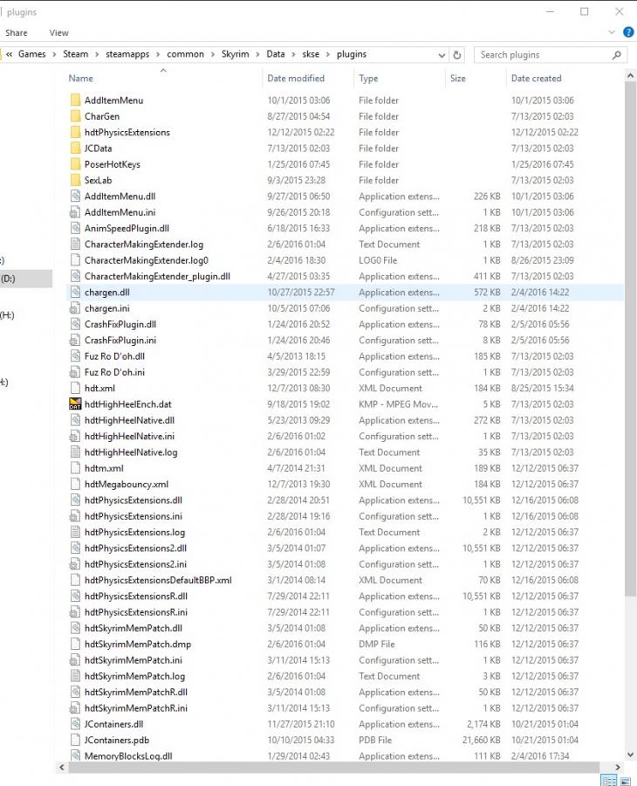Click the scroll right arrow

618,767
